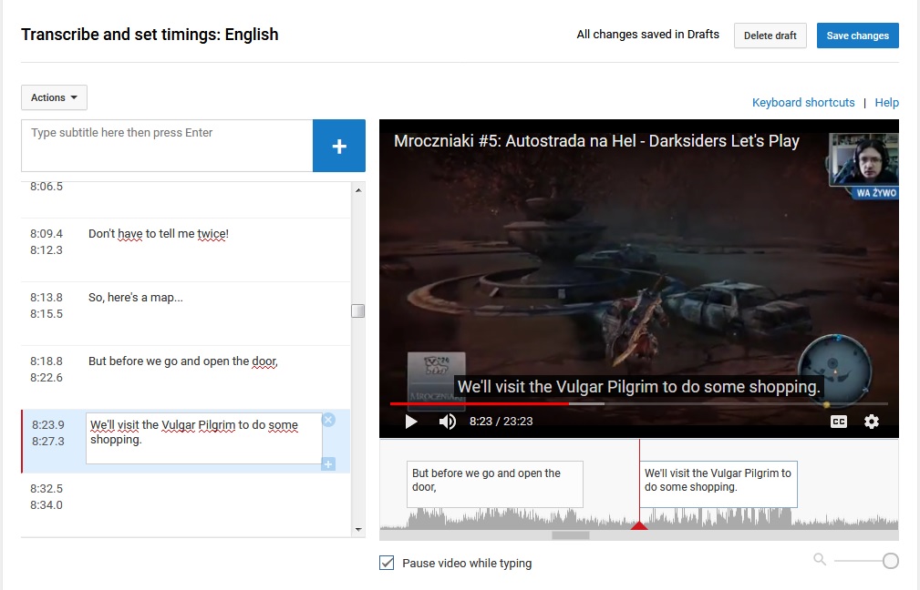Click the Vulgar Pilgrim subtitle text box
The image size is (920, 590).
pos(203,438)
